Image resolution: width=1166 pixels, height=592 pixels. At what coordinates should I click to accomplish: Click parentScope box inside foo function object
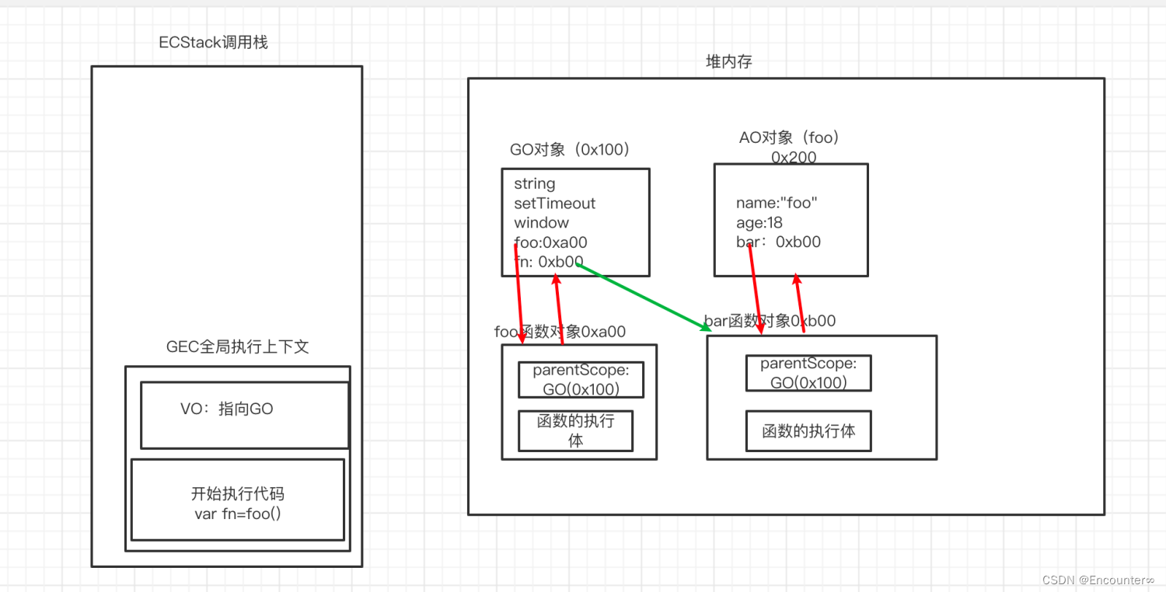581,379
